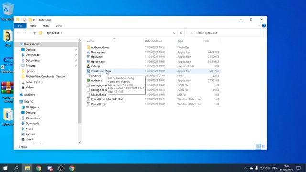
Task: Expand breadcrumb chevron after dji fpv out
Action: click(62, 33)
